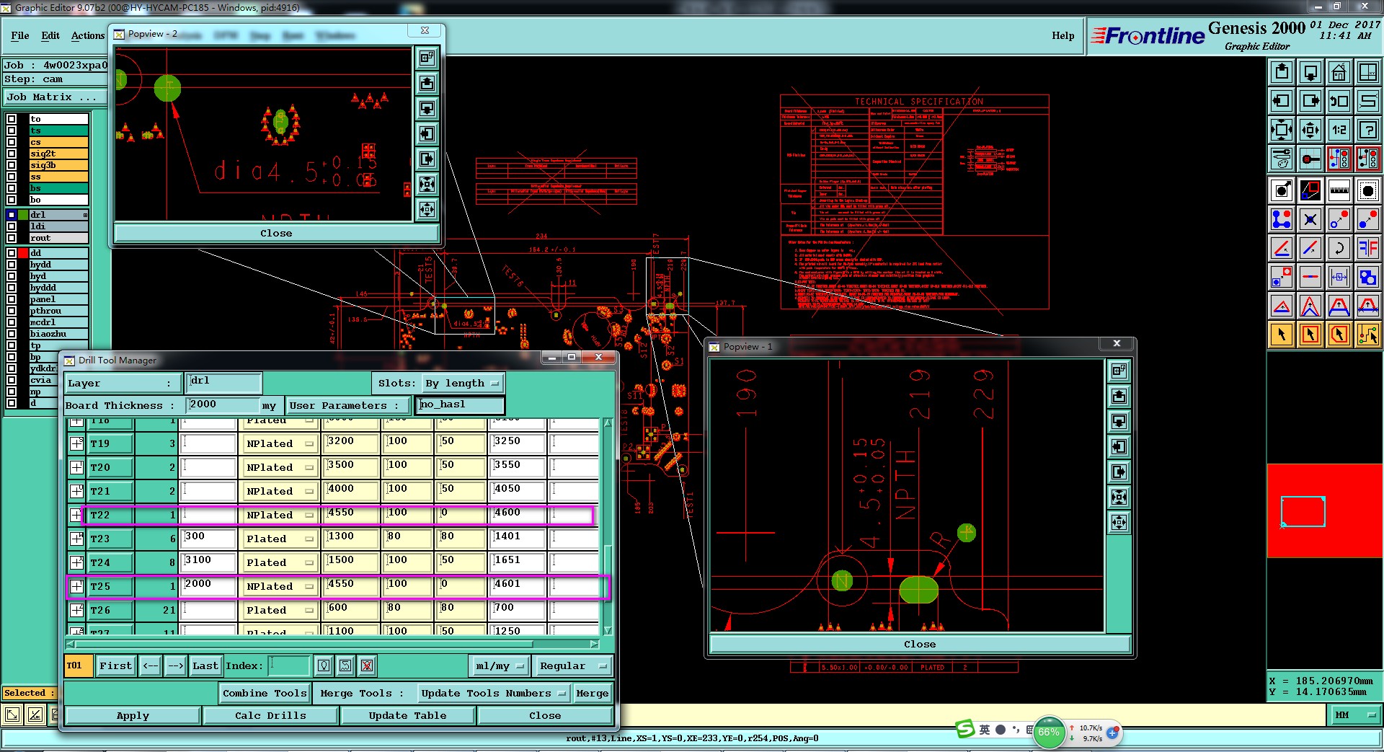The width and height of the screenshot is (1384, 752).
Task: Open the NPlated type dropdown for T25
Action: pyautogui.click(x=280, y=586)
